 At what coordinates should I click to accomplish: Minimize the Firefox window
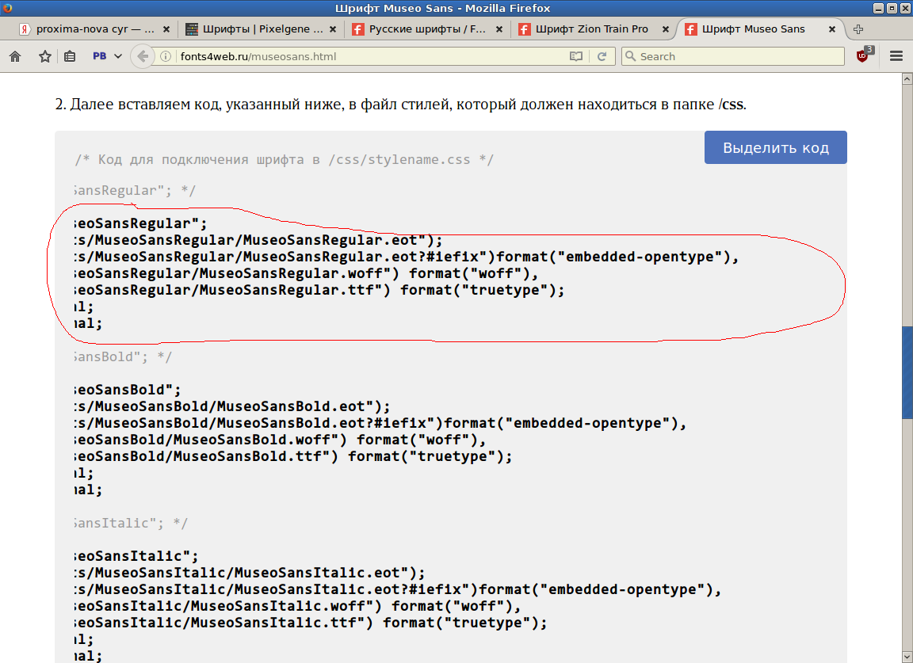[x=879, y=8]
